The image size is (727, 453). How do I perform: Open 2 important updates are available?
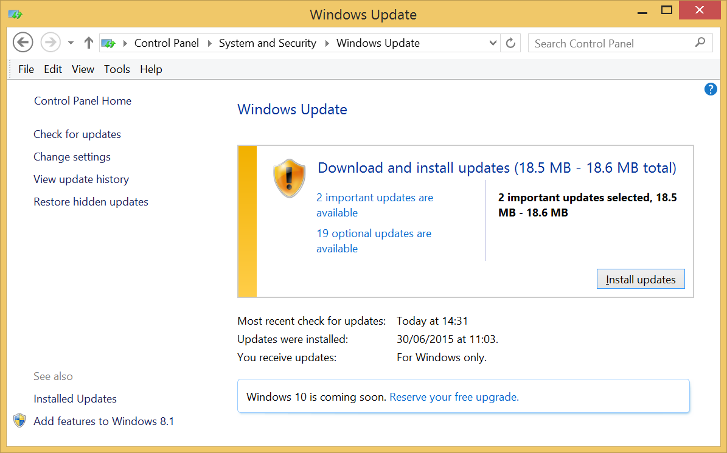[x=375, y=205]
